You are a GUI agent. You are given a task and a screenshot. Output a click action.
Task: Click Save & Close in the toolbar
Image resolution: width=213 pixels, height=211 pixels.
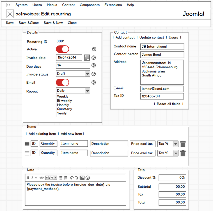click(x=29, y=23)
